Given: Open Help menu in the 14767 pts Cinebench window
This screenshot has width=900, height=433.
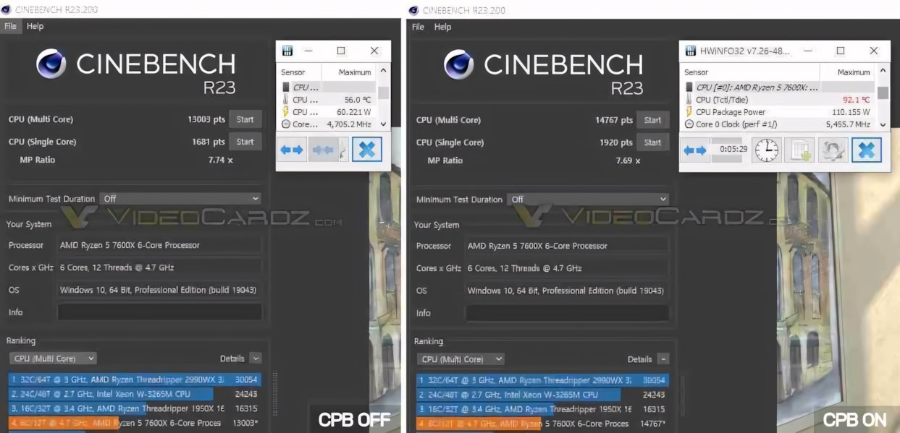Looking at the screenshot, I should (442, 27).
